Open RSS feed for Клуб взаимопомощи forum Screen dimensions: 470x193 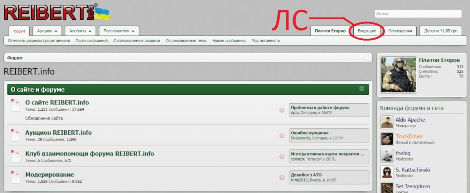[x=282, y=156]
